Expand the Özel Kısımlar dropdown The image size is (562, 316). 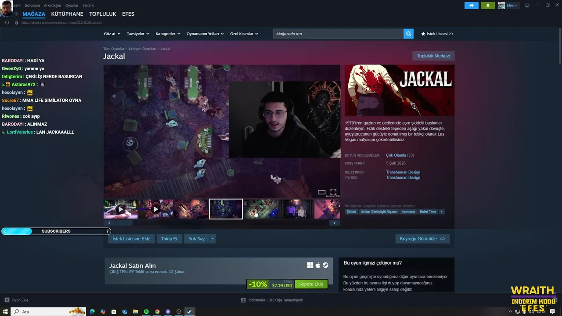[244, 34]
